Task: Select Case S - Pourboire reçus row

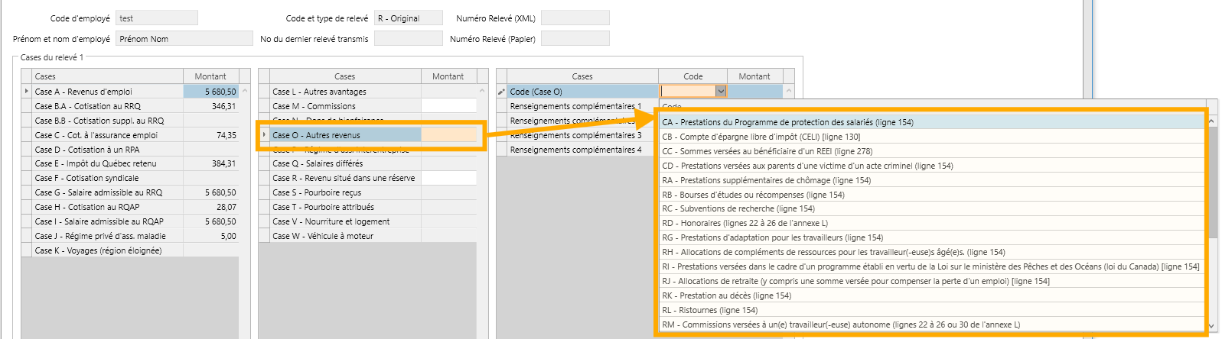Action: (x=368, y=192)
